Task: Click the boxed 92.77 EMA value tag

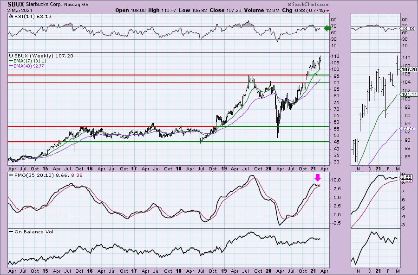Action: coord(408,129)
